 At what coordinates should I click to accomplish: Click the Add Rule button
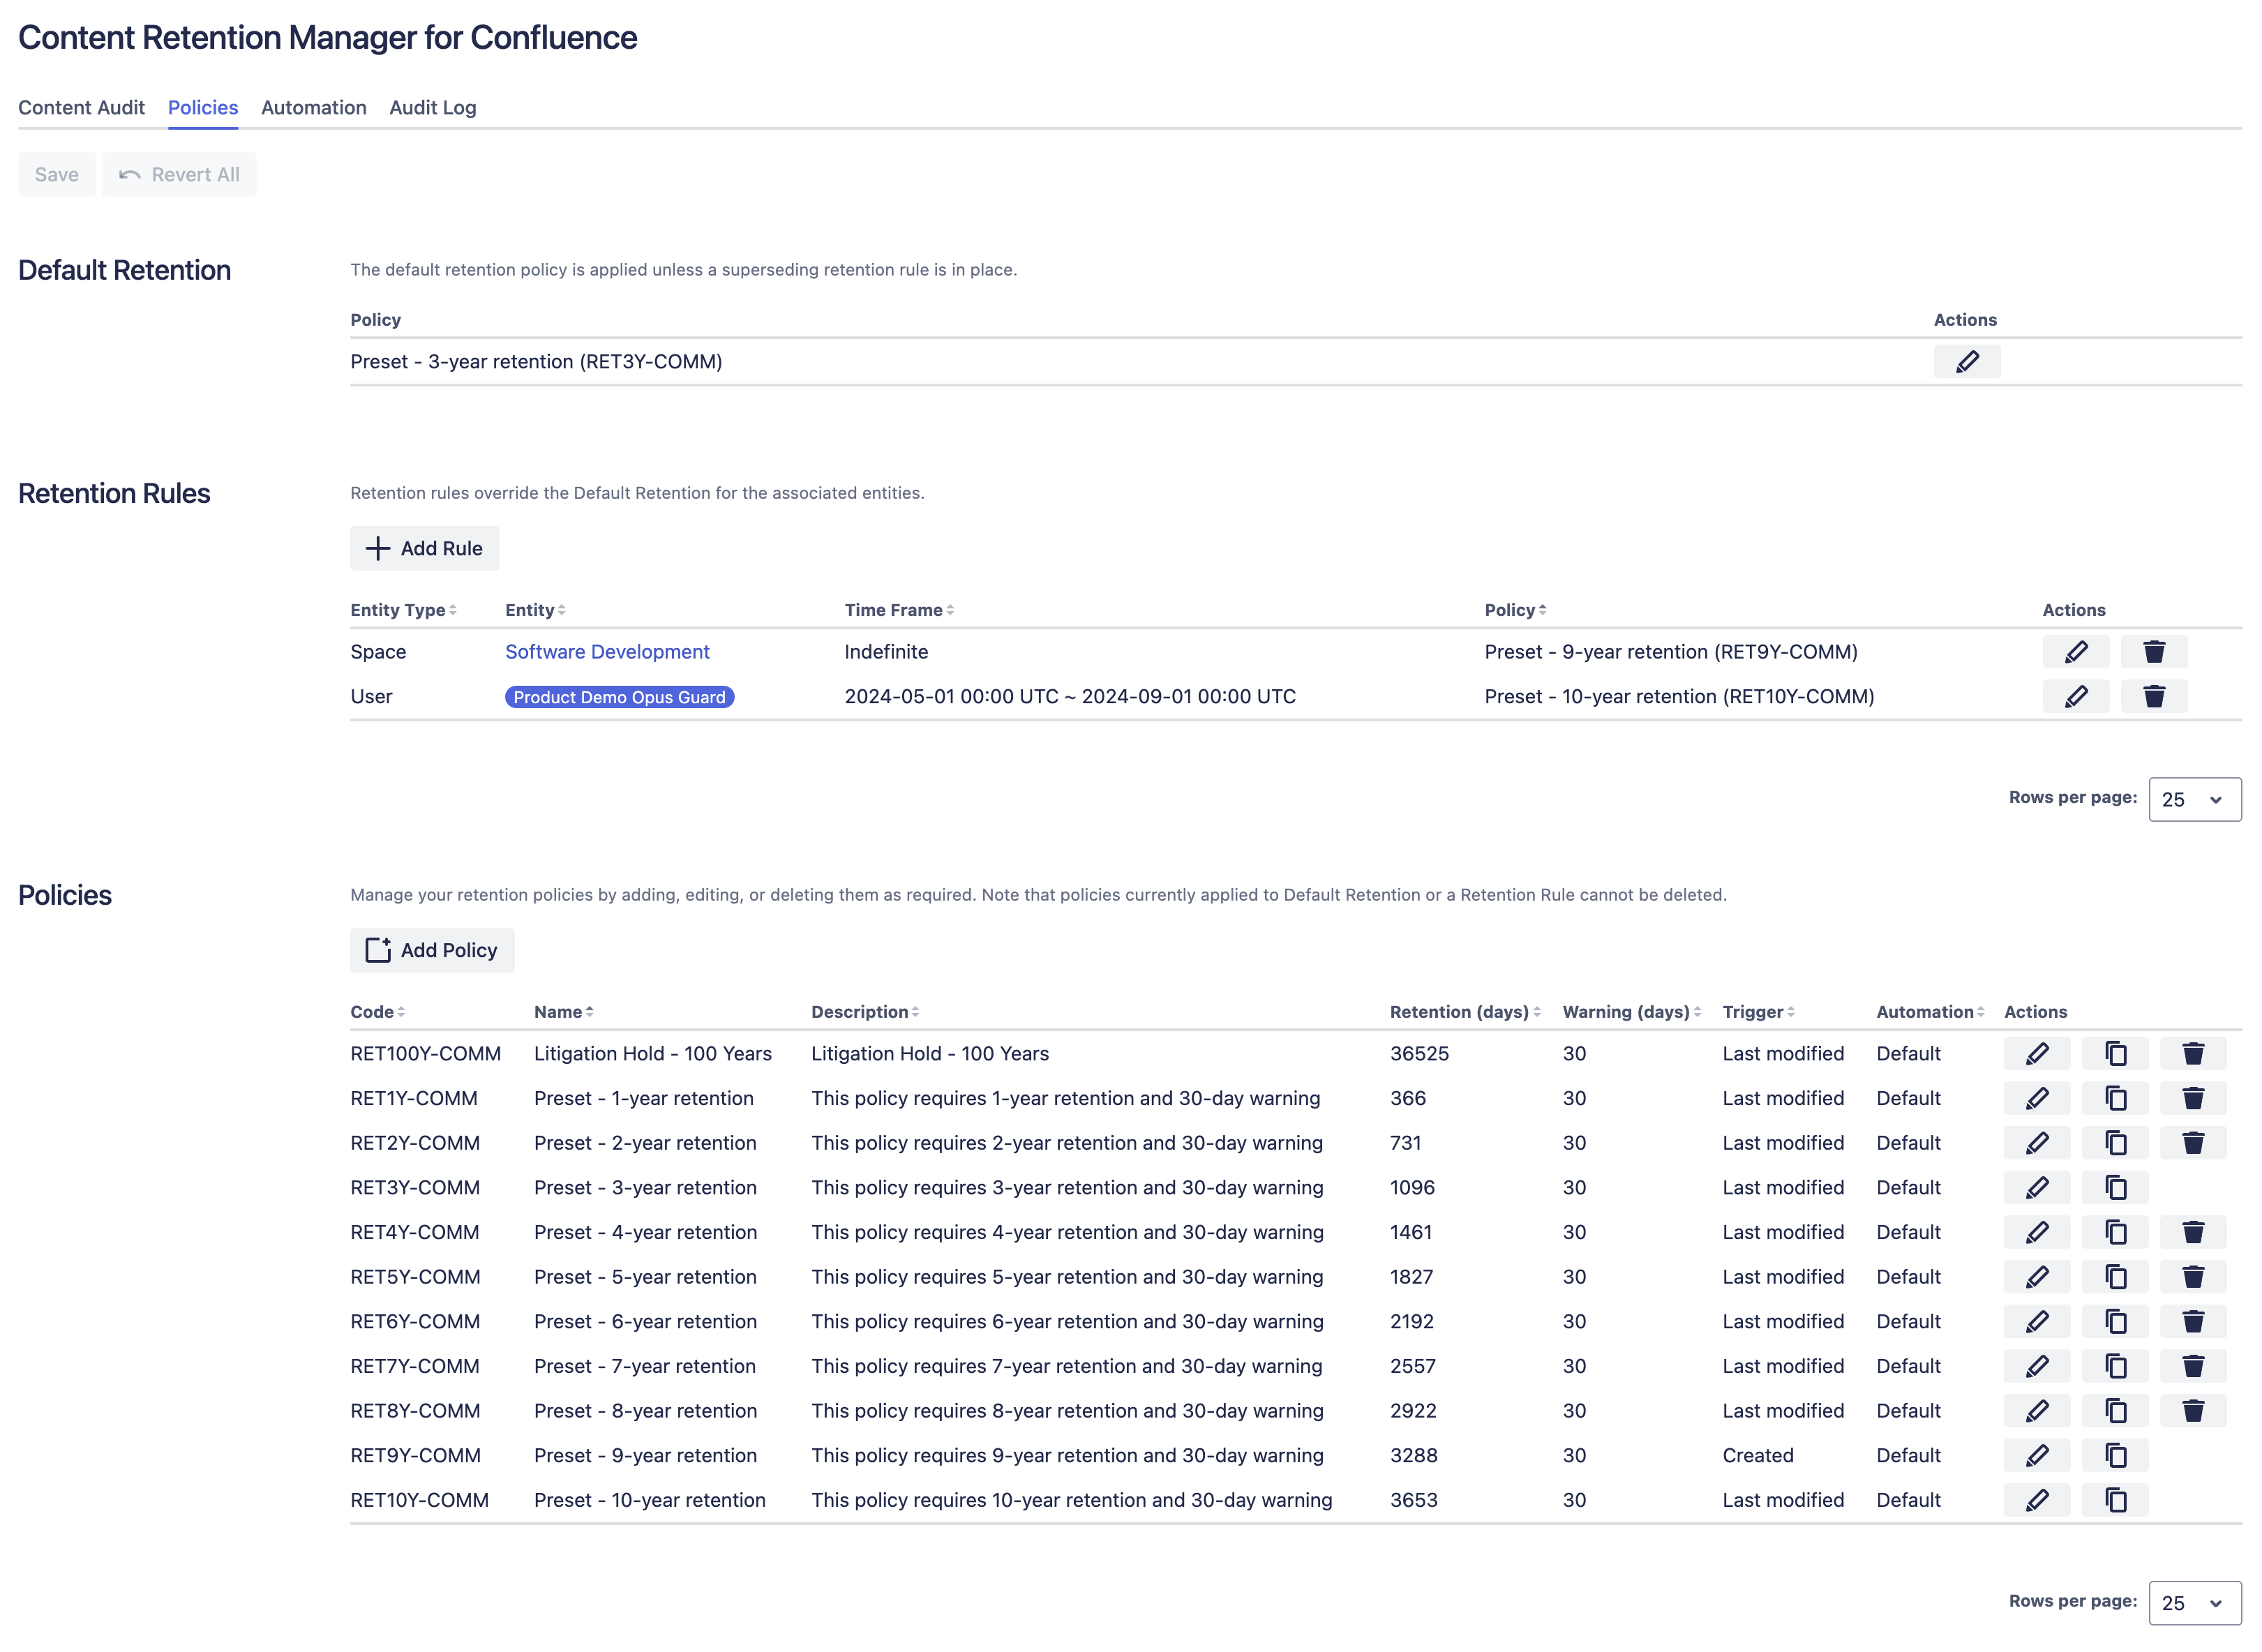pyautogui.click(x=424, y=549)
